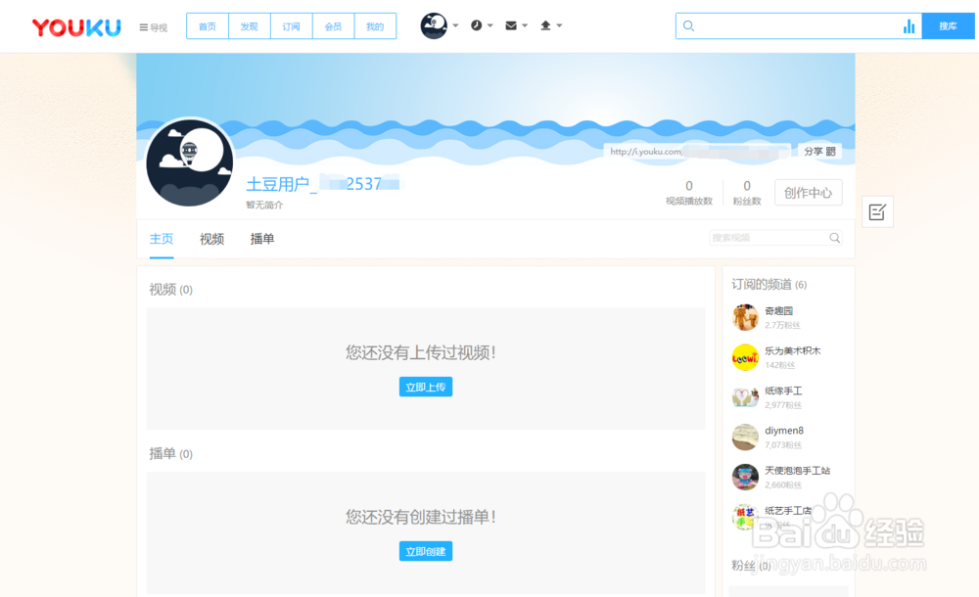The image size is (979, 597).
Task: Open the 粉丝 (0) heading
Action: [751, 566]
